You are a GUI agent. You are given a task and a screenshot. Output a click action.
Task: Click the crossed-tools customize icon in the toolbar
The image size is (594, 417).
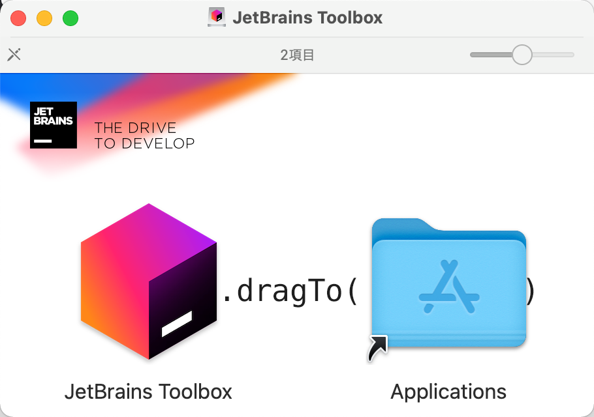[14, 55]
